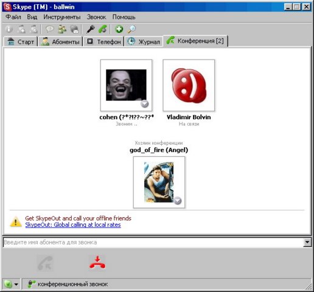Maximize the Skype window
Screen dimensions: 314x292
[297, 7]
